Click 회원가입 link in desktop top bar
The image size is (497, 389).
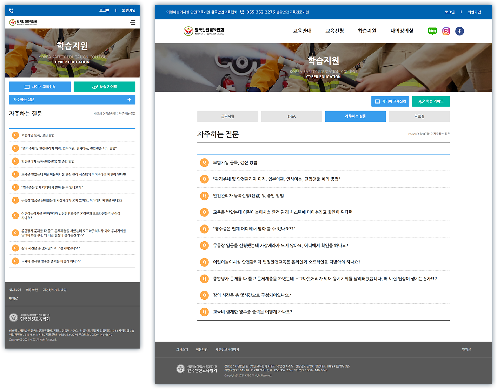tap(474, 12)
